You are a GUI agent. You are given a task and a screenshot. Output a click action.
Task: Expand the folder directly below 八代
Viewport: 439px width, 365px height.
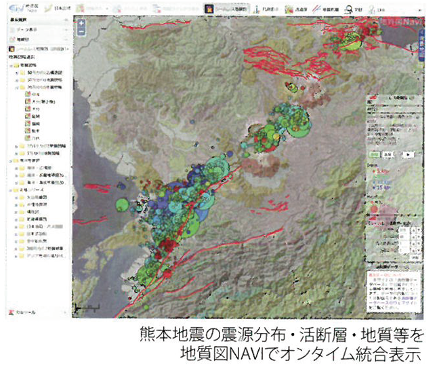coord(16,146)
